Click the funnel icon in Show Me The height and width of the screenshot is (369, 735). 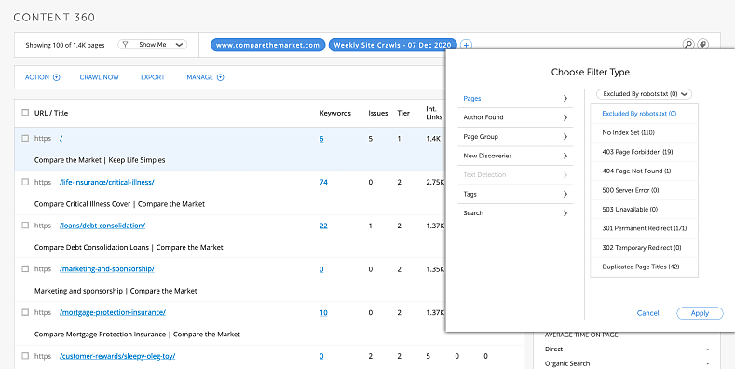(125, 45)
